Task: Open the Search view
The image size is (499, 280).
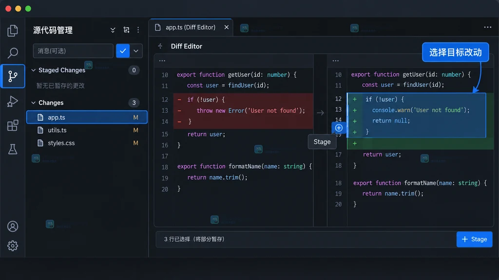Action: tap(12, 52)
